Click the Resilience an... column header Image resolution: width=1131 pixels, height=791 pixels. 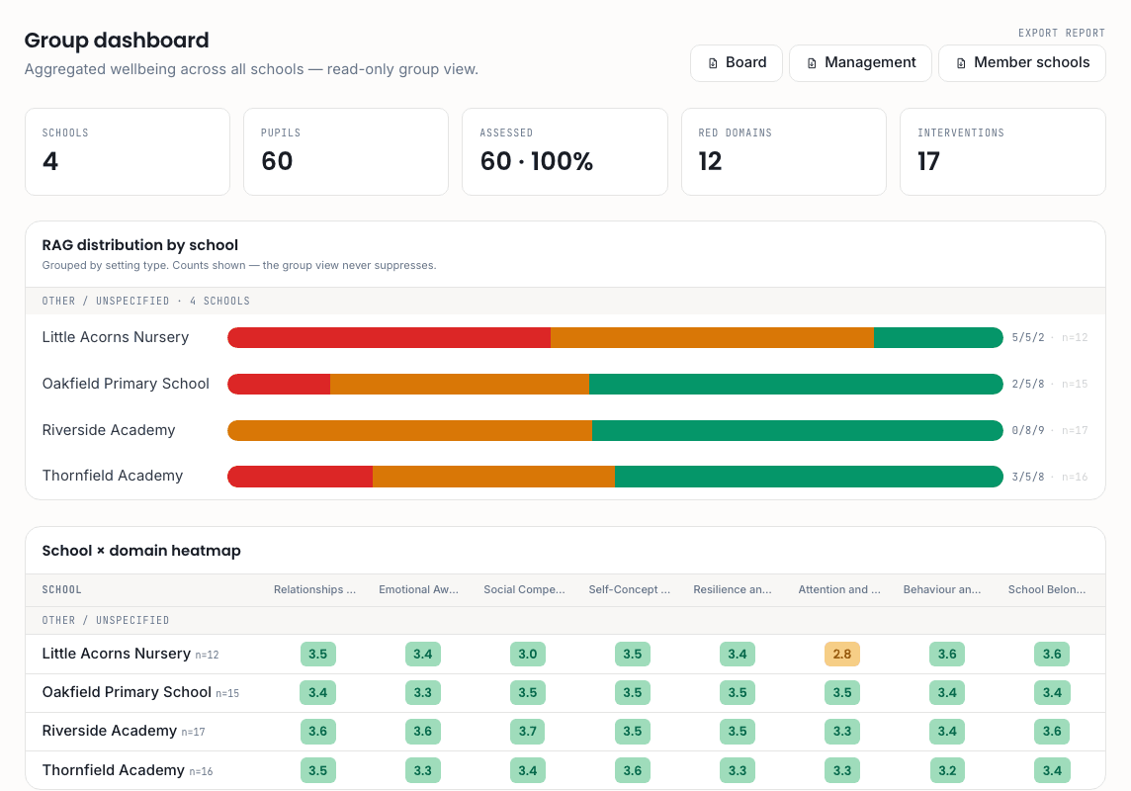pos(733,590)
